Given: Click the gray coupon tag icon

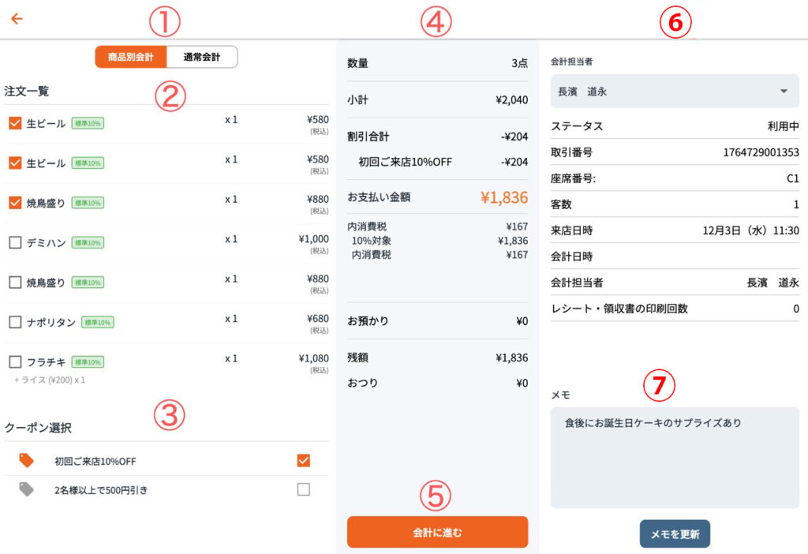Looking at the screenshot, I should click(x=27, y=490).
